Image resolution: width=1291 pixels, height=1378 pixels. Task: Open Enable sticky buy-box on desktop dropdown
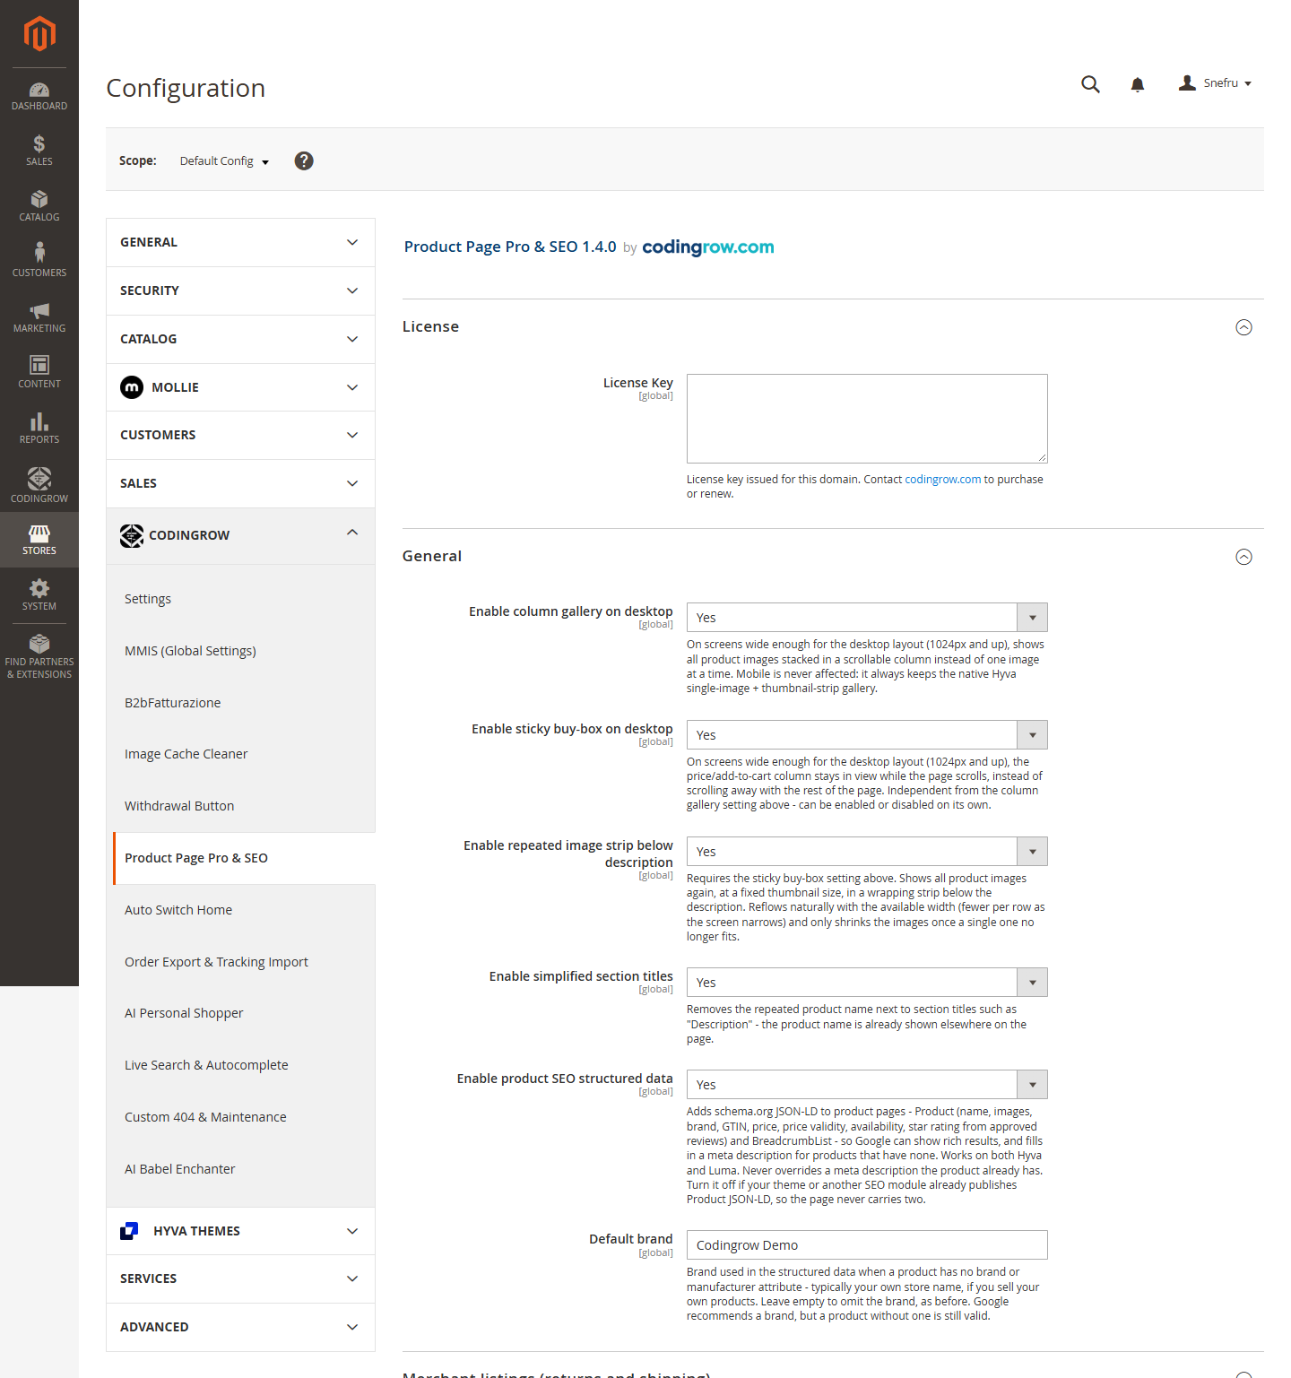[x=867, y=735]
